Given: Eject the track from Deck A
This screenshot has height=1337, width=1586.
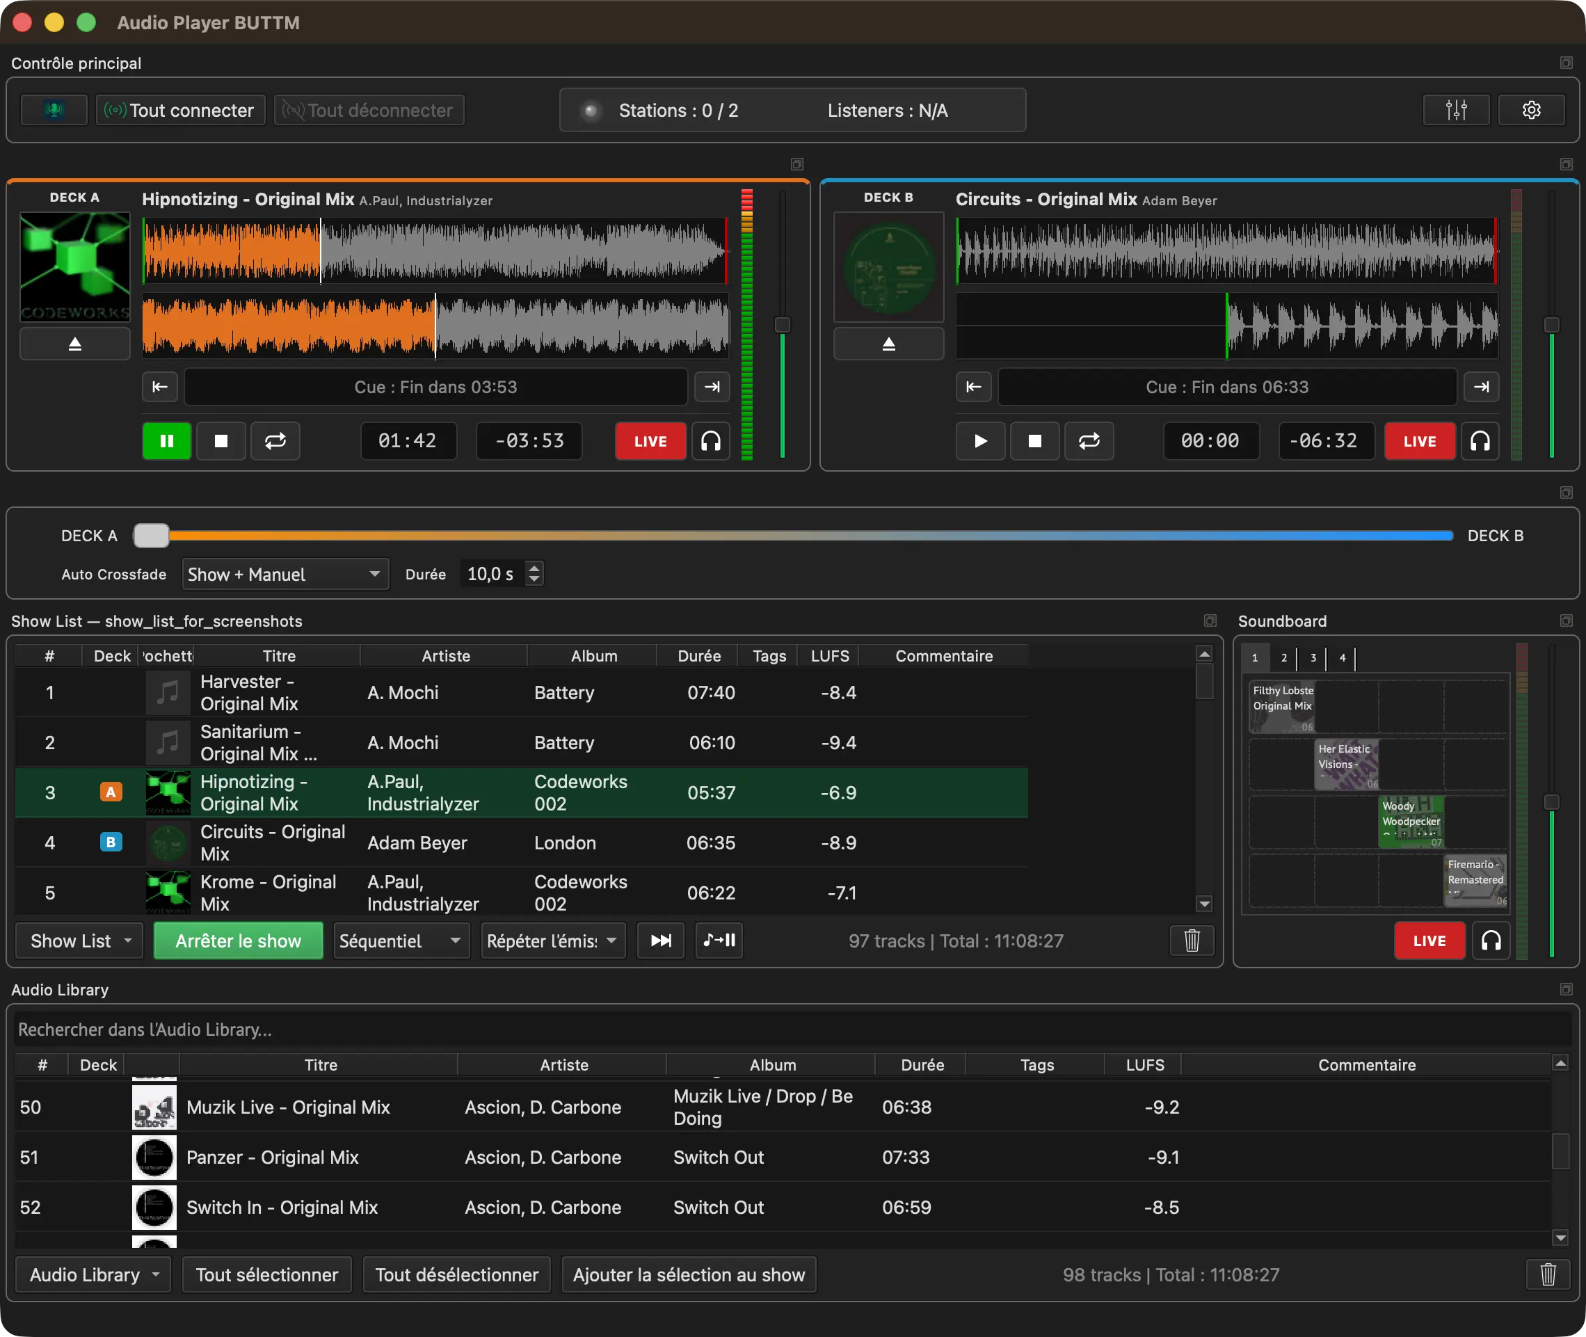Looking at the screenshot, I should tap(75, 344).
